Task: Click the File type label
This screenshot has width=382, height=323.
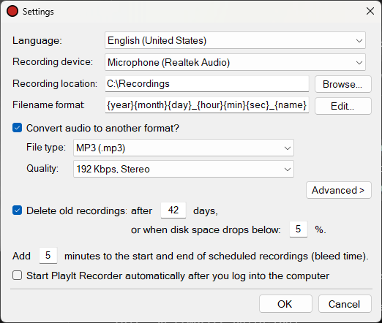Action: click(46, 148)
